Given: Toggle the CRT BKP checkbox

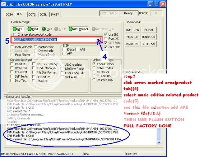Looking at the screenshot, I should (x=105, y=47).
